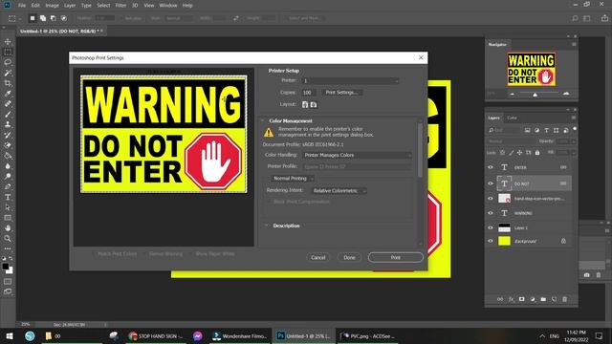Select the Zoom tool in the toolbar
The height and width of the screenshot is (344, 612).
point(8,238)
